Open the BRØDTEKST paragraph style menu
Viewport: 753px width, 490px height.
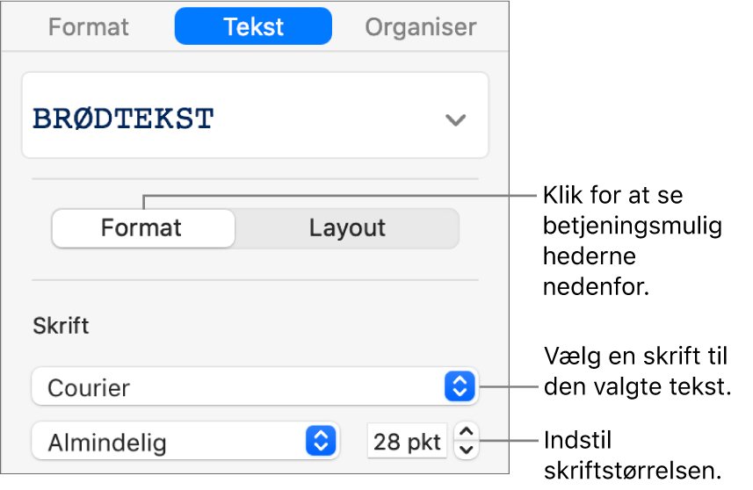255,115
